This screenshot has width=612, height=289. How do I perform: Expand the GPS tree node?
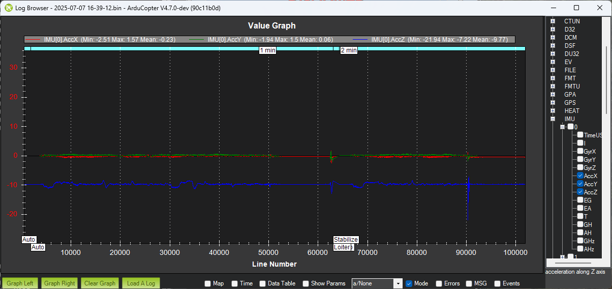pos(553,103)
